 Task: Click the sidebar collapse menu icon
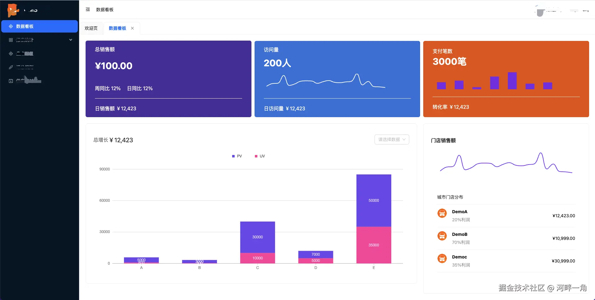click(x=88, y=10)
